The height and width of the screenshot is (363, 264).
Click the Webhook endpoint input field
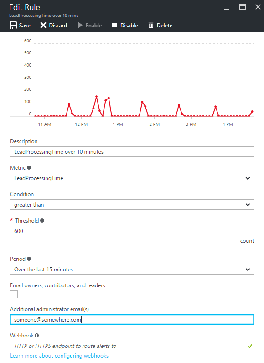(132, 346)
